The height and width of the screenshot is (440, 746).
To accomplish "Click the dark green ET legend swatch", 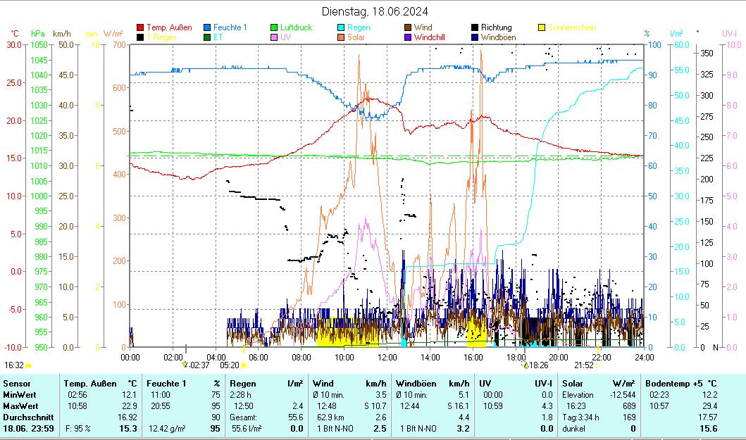I will point(207,37).
